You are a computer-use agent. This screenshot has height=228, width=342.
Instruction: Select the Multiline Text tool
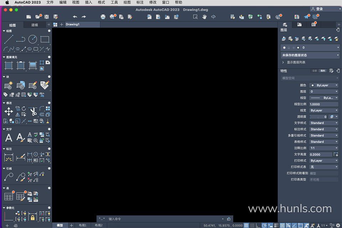point(9,138)
